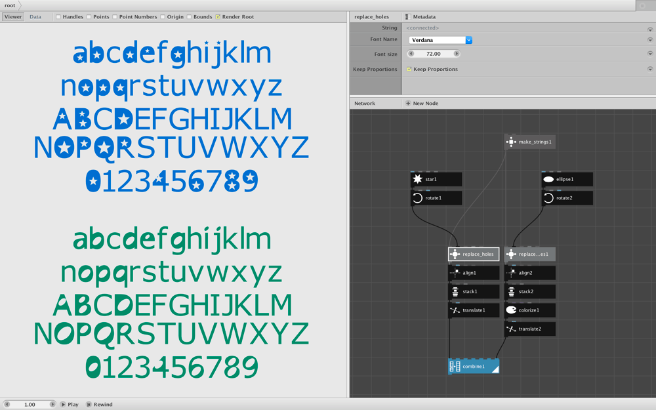Click the translate1 node icon
Screen dimensions: 656x410
pyautogui.click(x=455, y=310)
